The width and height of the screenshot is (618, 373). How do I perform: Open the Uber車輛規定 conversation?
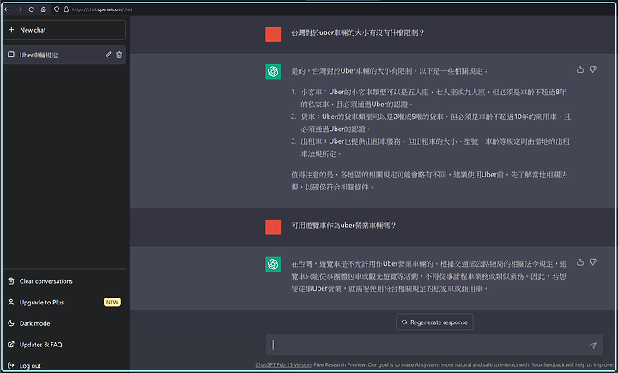[64, 55]
